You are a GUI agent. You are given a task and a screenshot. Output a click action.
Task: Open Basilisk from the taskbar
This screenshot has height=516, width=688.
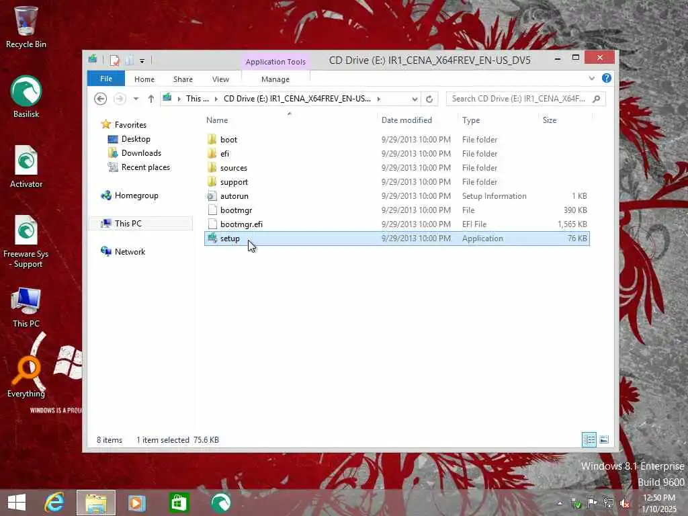pos(220,503)
